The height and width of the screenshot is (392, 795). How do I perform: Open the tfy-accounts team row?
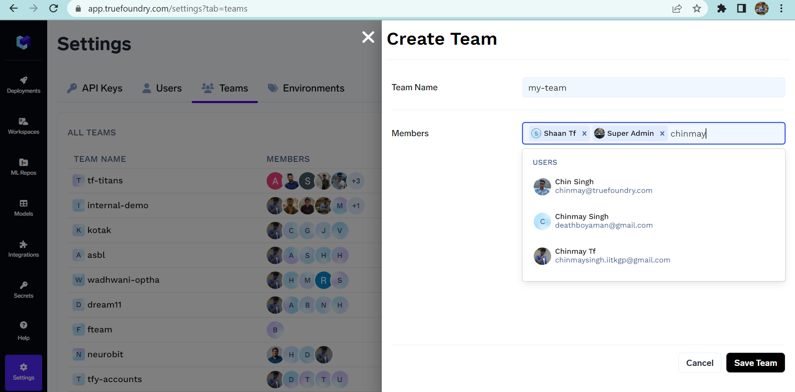point(224,379)
